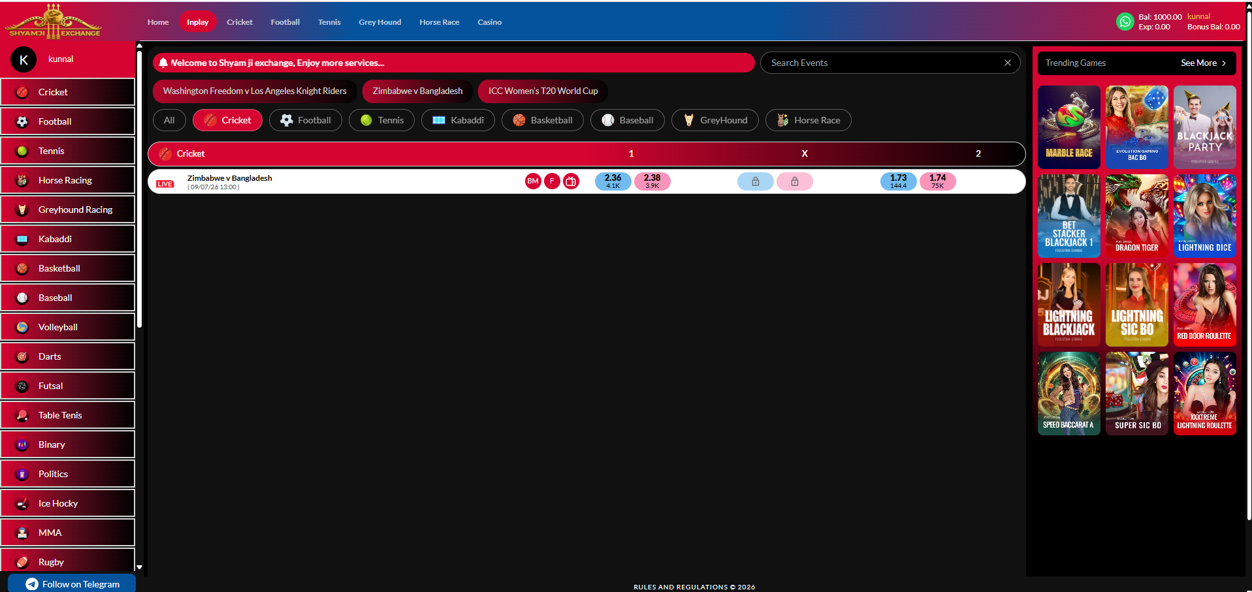Open Rugby in sidebar
The image size is (1252, 592).
68,561
